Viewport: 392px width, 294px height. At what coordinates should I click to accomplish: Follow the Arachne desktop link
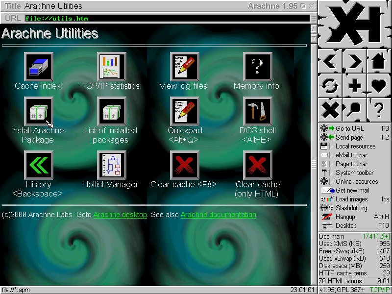point(120,215)
